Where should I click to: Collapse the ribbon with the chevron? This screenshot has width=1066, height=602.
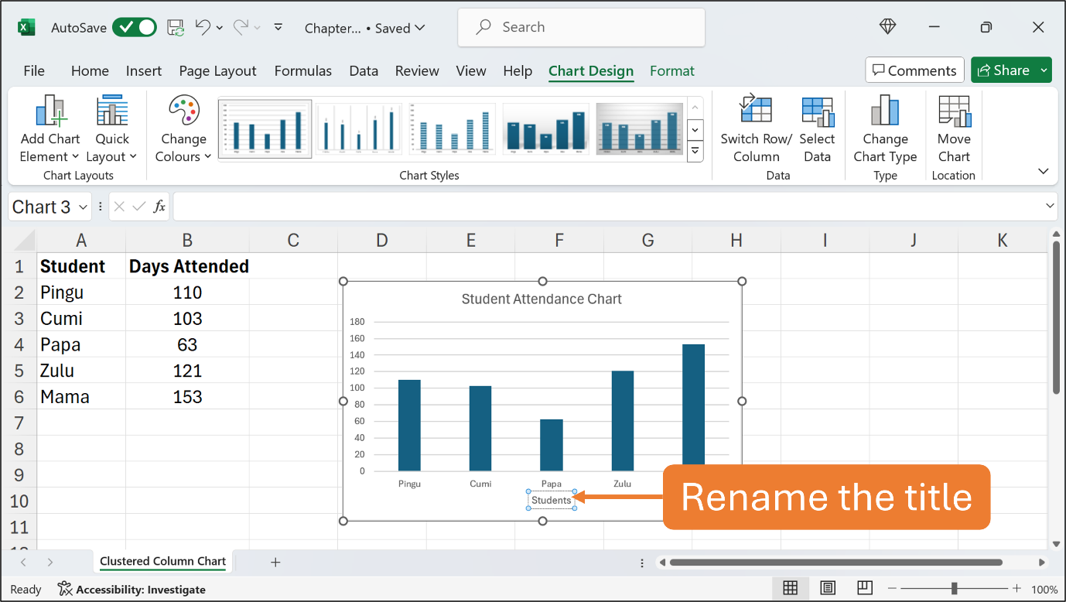pyautogui.click(x=1043, y=171)
